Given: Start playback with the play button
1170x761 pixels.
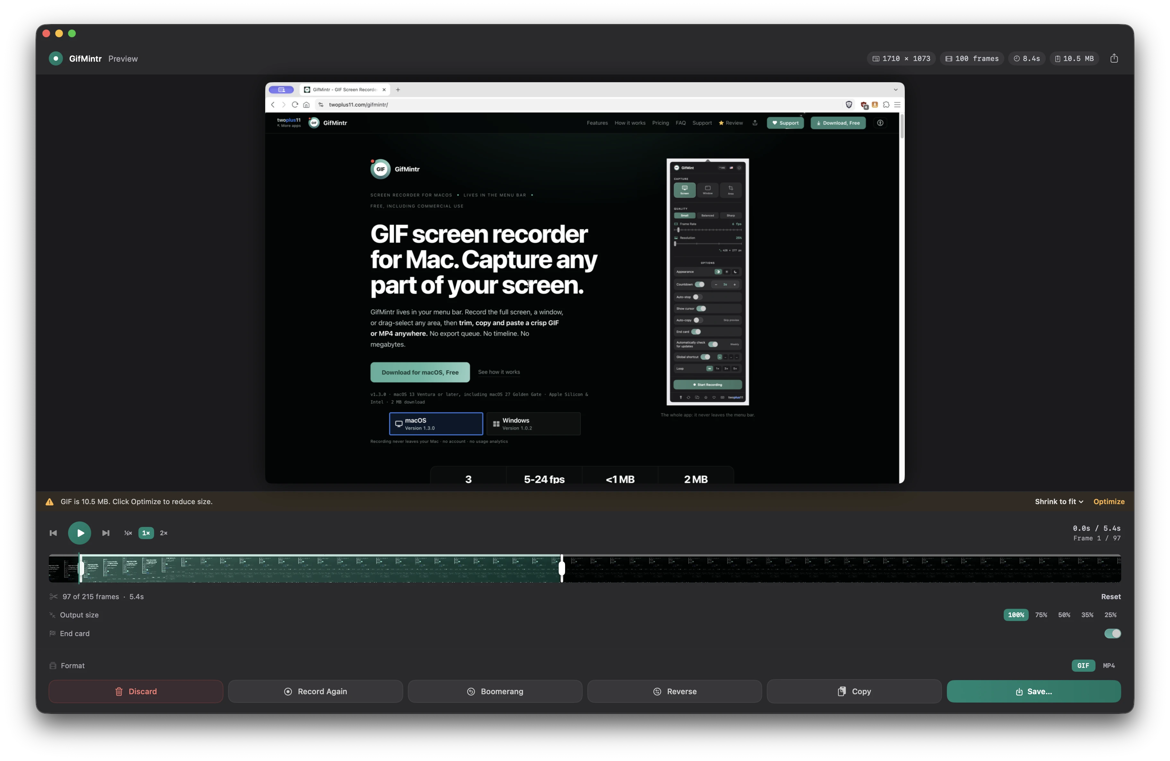Looking at the screenshot, I should click(80, 533).
